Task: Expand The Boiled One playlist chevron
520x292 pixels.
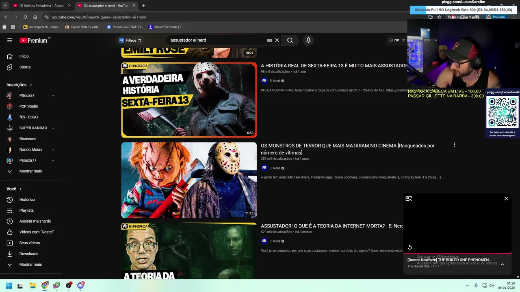Action: tap(502, 264)
